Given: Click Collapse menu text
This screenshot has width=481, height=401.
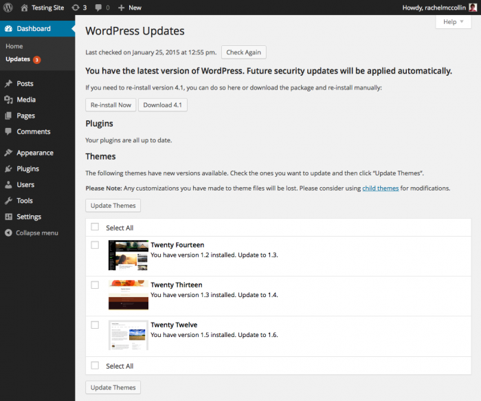Looking at the screenshot, I should (x=37, y=232).
